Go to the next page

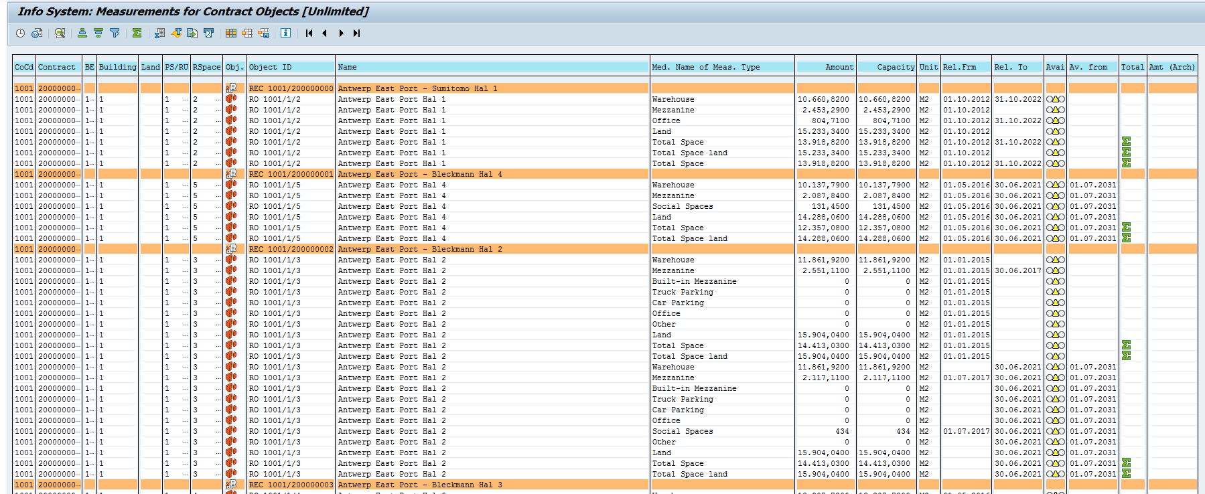341,33
